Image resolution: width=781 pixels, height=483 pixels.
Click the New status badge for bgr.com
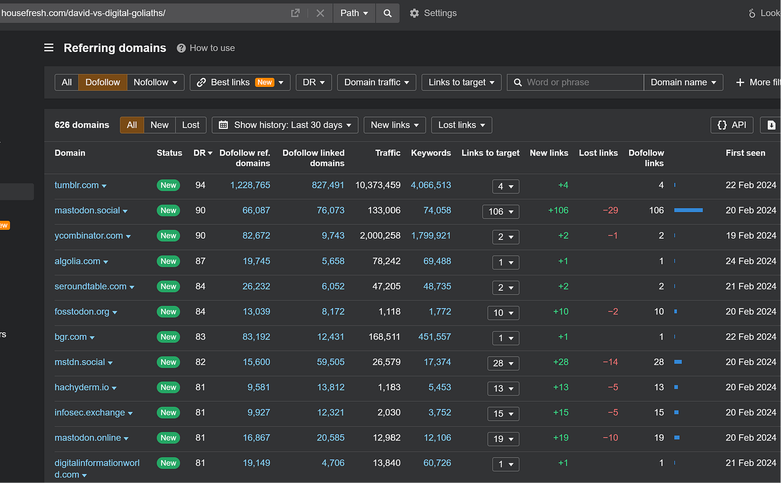168,337
